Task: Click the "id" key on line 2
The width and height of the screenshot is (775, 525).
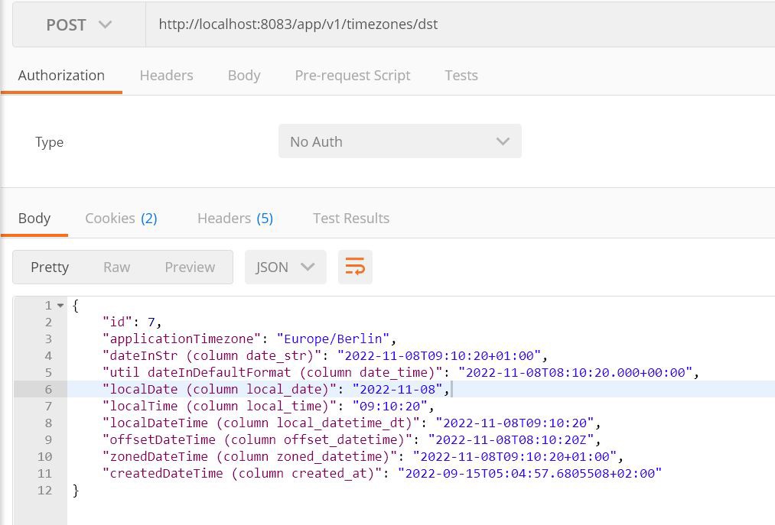Action: pyautogui.click(x=117, y=322)
